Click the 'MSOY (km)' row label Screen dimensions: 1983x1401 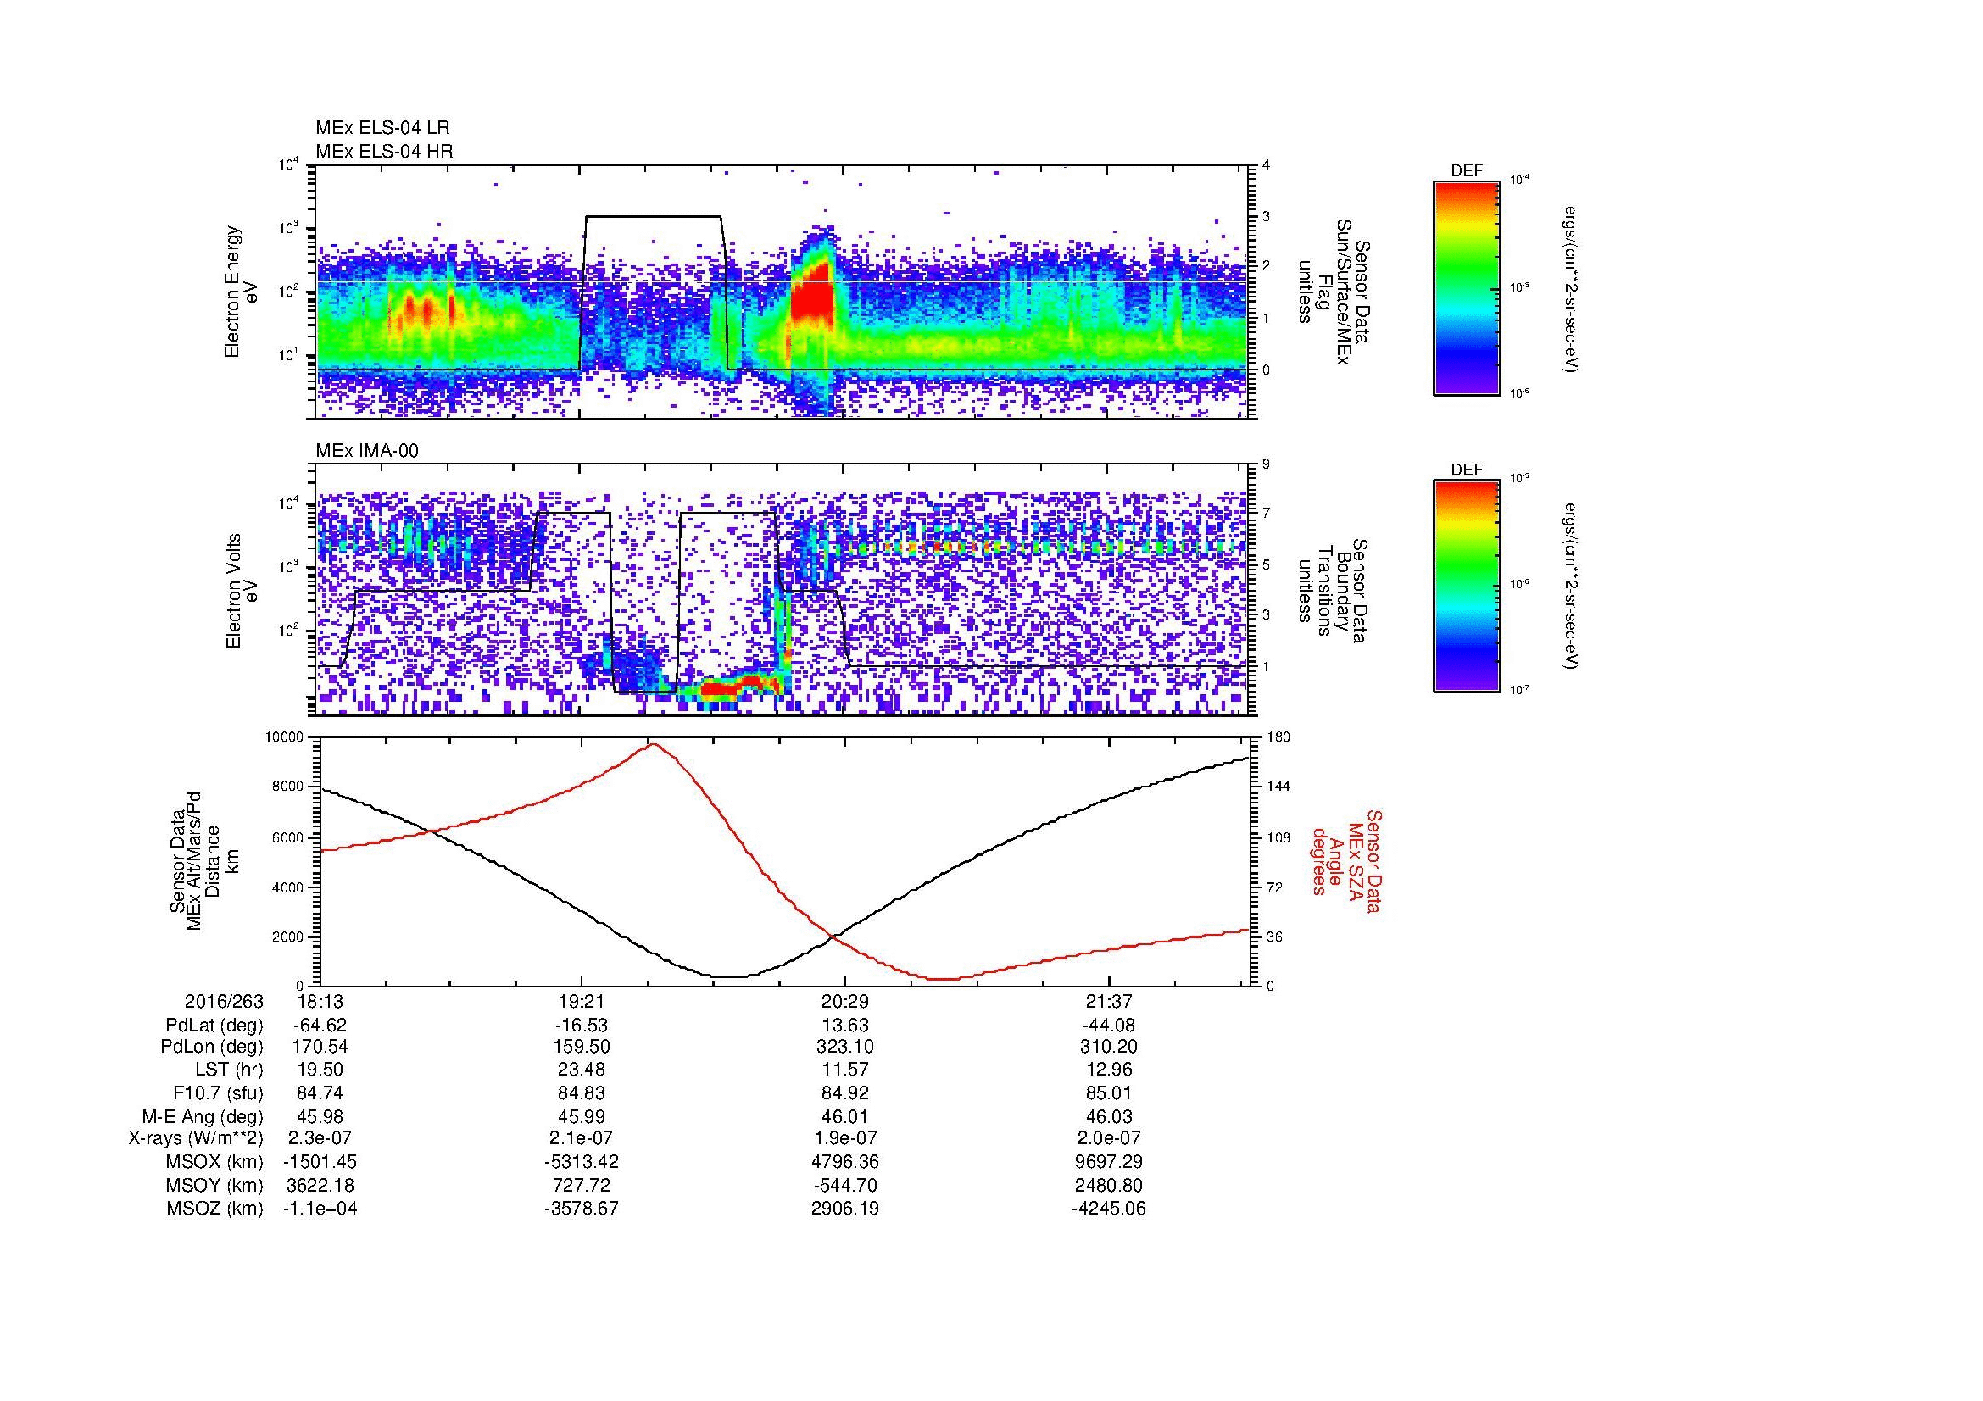tap(214, 1186)
